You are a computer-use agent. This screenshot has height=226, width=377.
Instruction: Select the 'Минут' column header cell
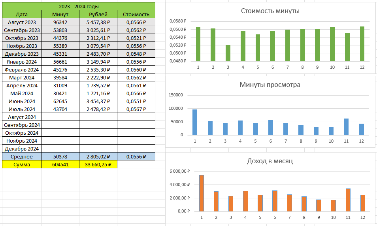coord(60,15)
